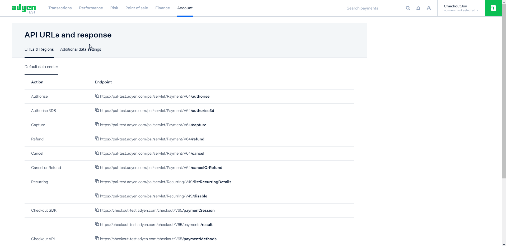The height and width of the screenshot is (246, 506).
Task: Click the capture endpoint URL text
Action: [x=153, y=125]
